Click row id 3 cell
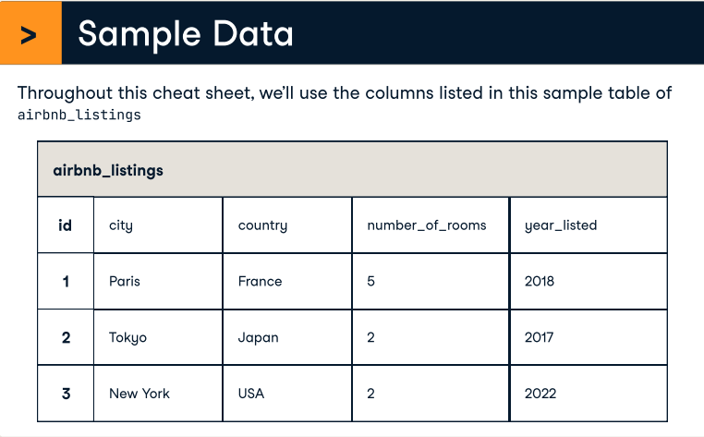 66,394
